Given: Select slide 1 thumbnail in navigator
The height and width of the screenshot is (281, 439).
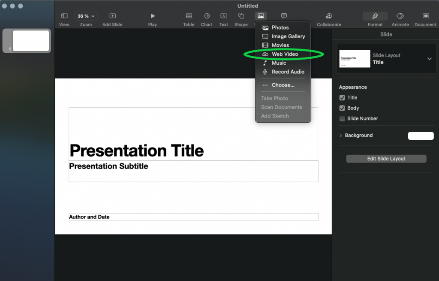Looking at the screenshot, I should click(31, 41).
